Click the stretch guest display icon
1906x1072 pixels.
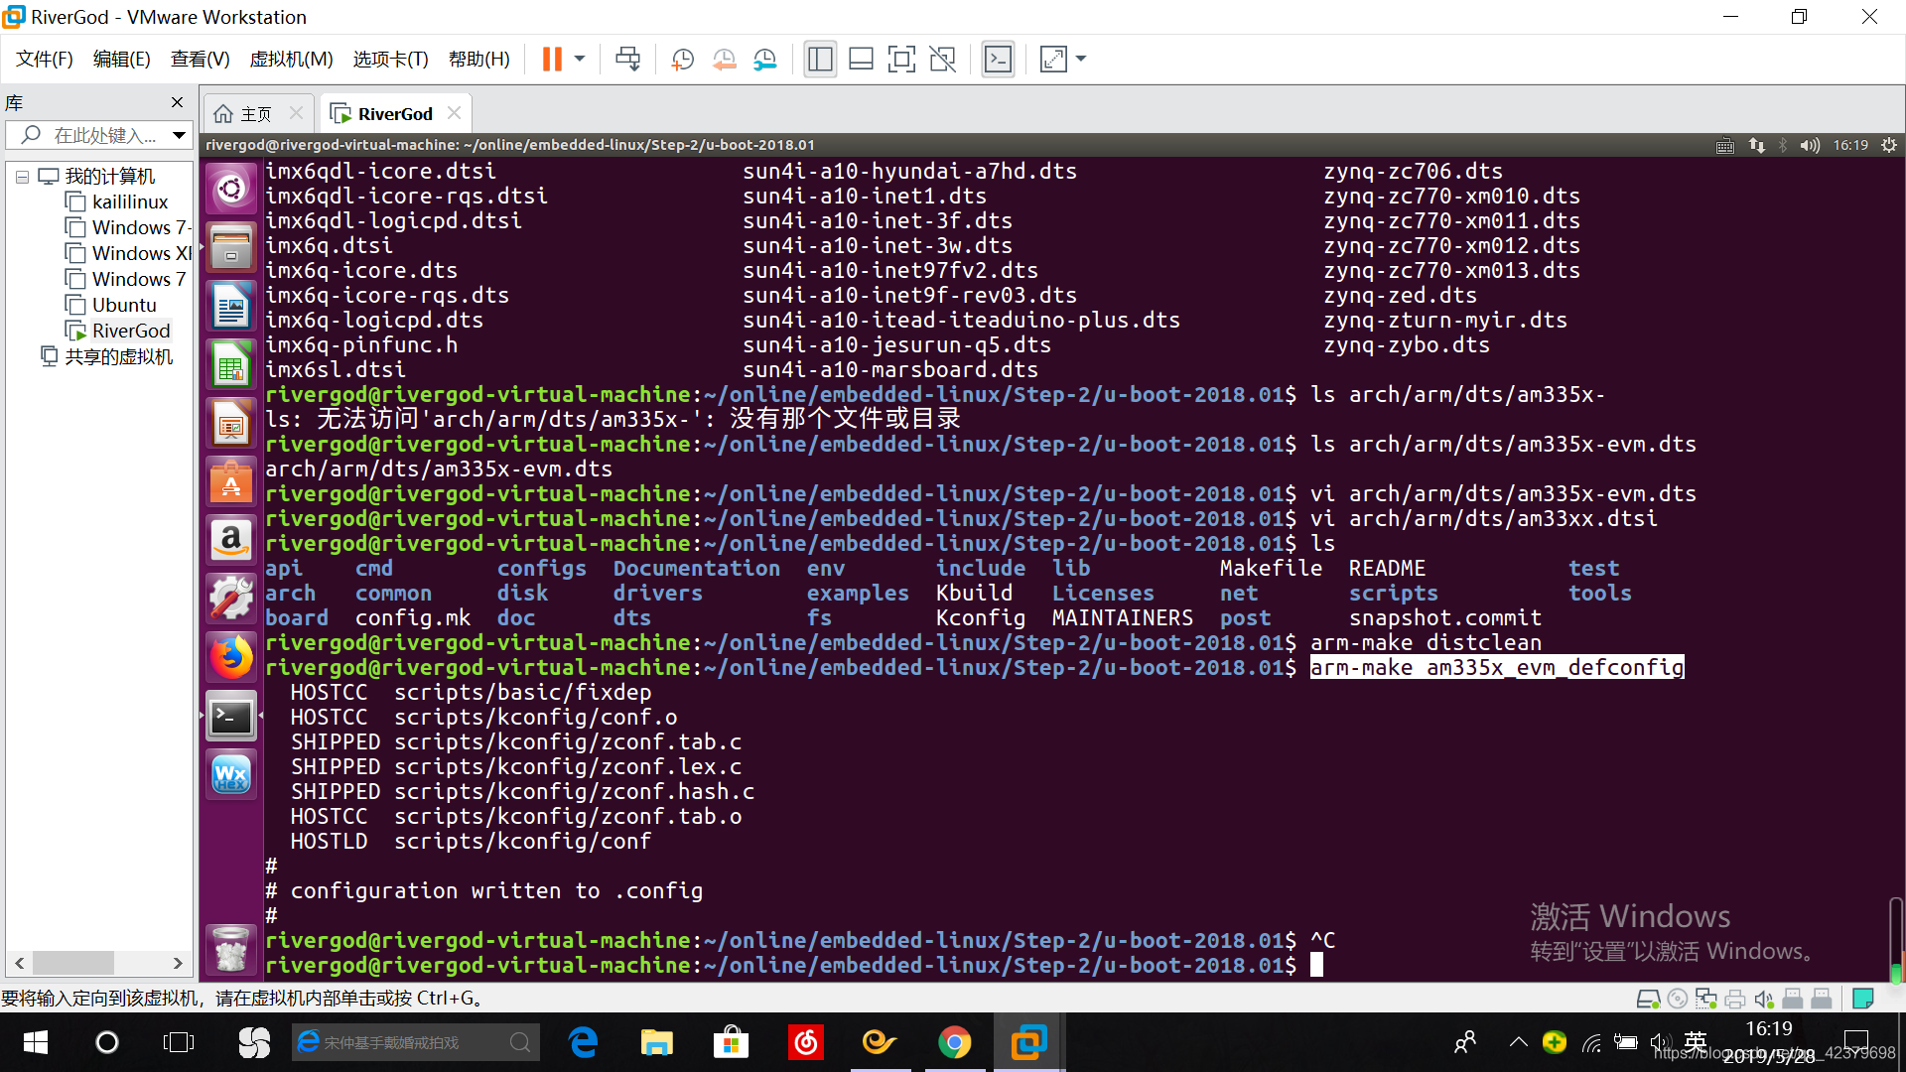point(1053,60)
